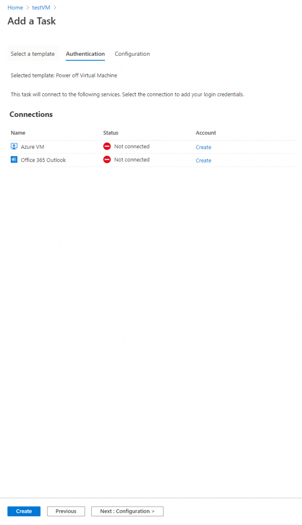
Task: Select the Azure VM name text
Action: [x=32, y=147]
